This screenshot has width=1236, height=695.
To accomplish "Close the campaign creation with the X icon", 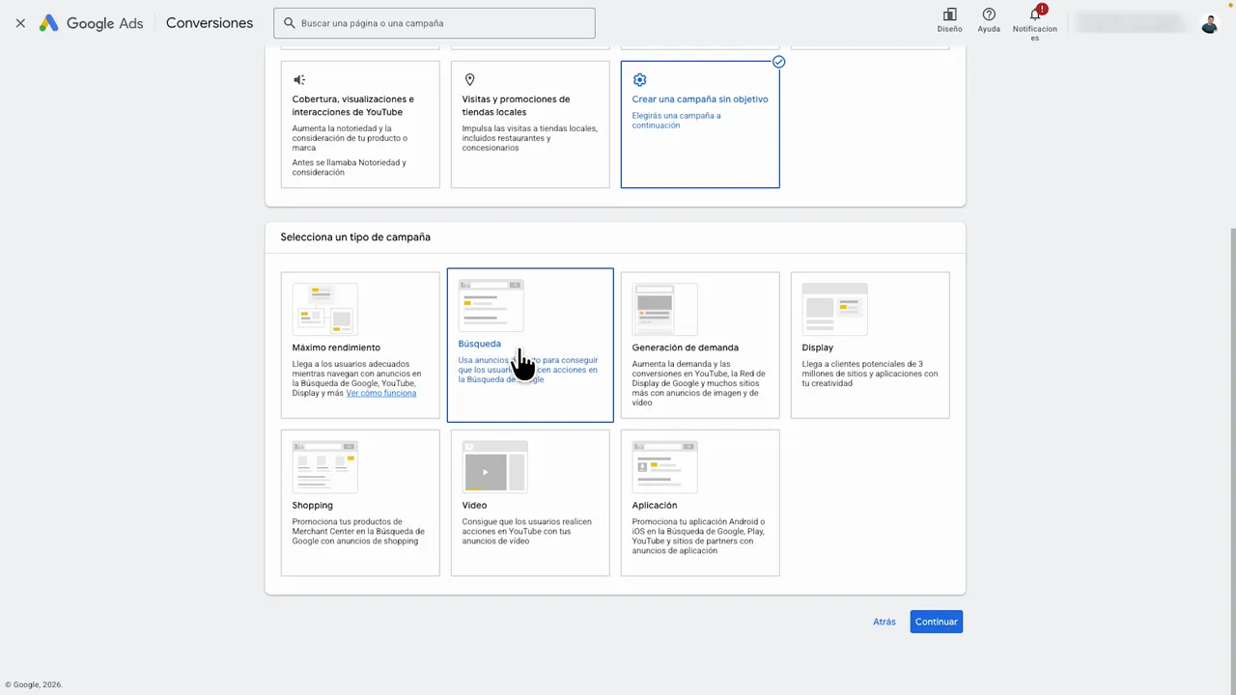I will pos(20,23).
